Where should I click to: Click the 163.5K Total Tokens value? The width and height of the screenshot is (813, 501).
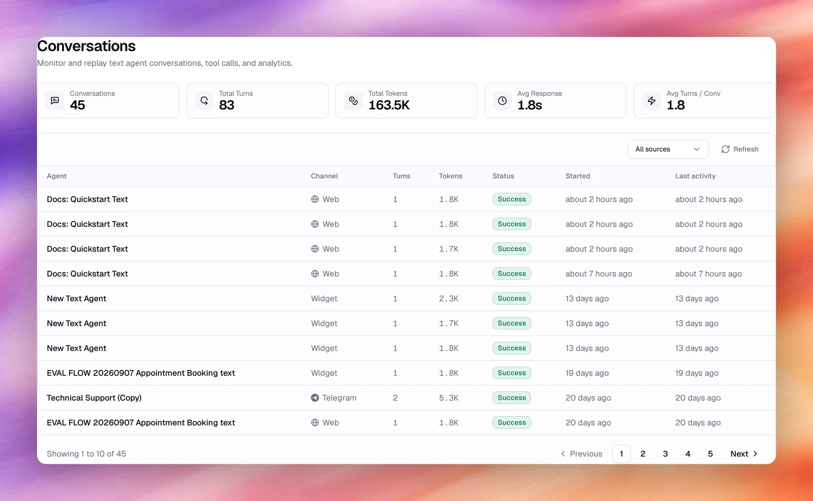pyautogui.click(x=389, y=105)
